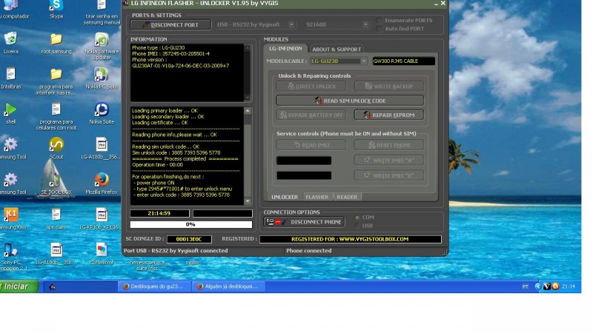Select the USB connection radio button

point(357,226)
